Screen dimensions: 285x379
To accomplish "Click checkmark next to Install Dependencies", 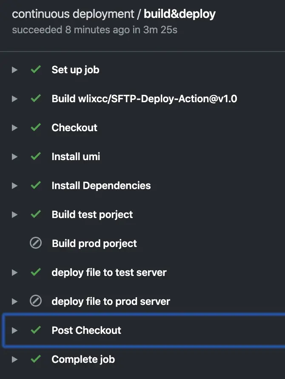I will [x=36, y=185].
